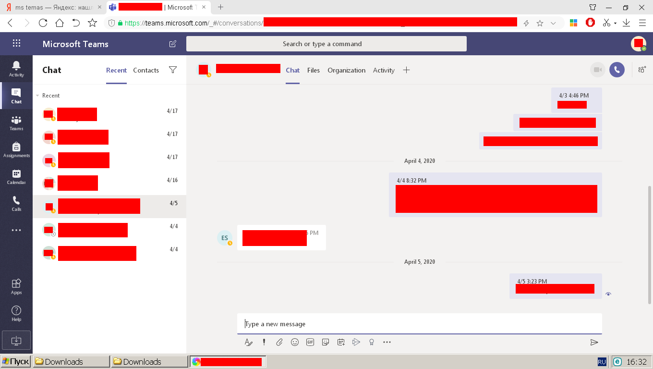653x369 pixels.
Task: Switch to the Contacts tab
Action: 146,70
